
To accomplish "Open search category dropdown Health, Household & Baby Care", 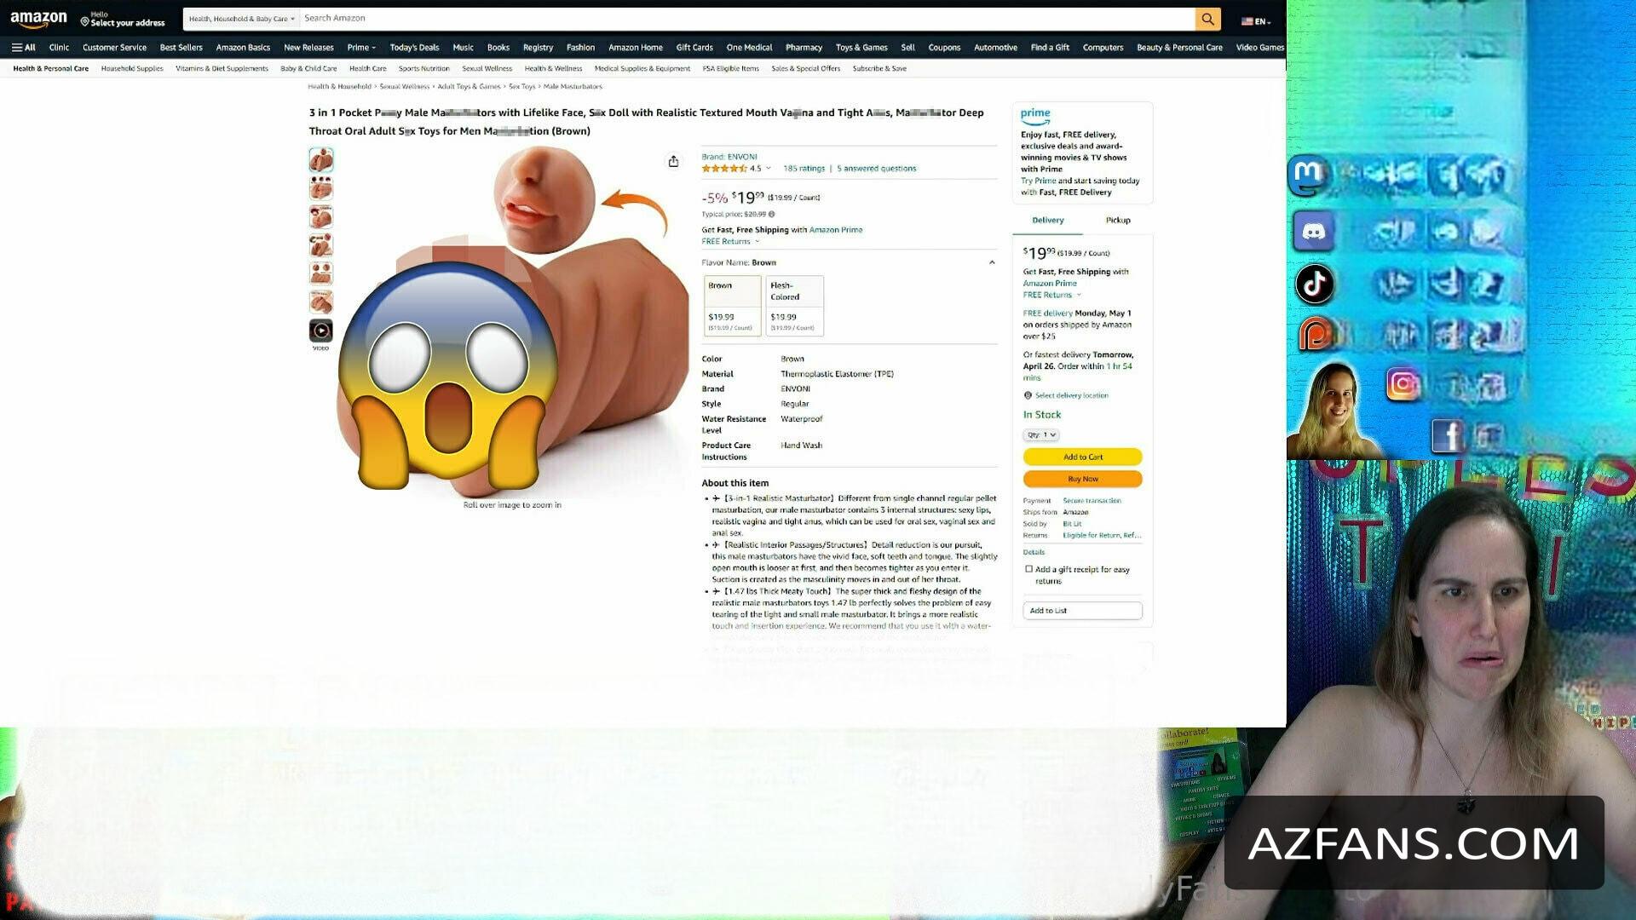I will coord(241,19).
